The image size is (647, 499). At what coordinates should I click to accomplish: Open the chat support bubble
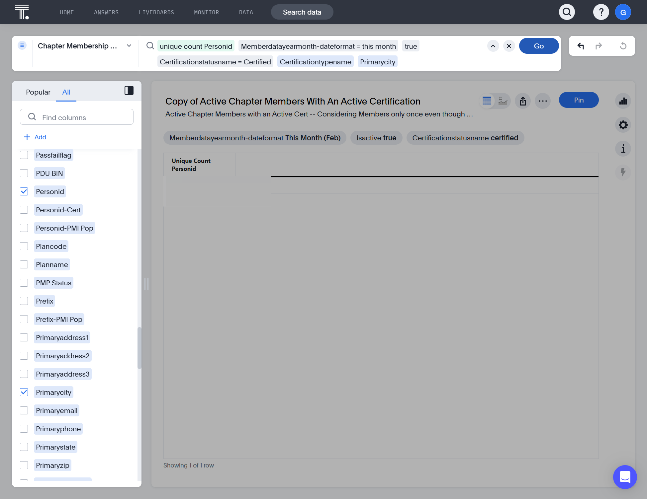625,477
